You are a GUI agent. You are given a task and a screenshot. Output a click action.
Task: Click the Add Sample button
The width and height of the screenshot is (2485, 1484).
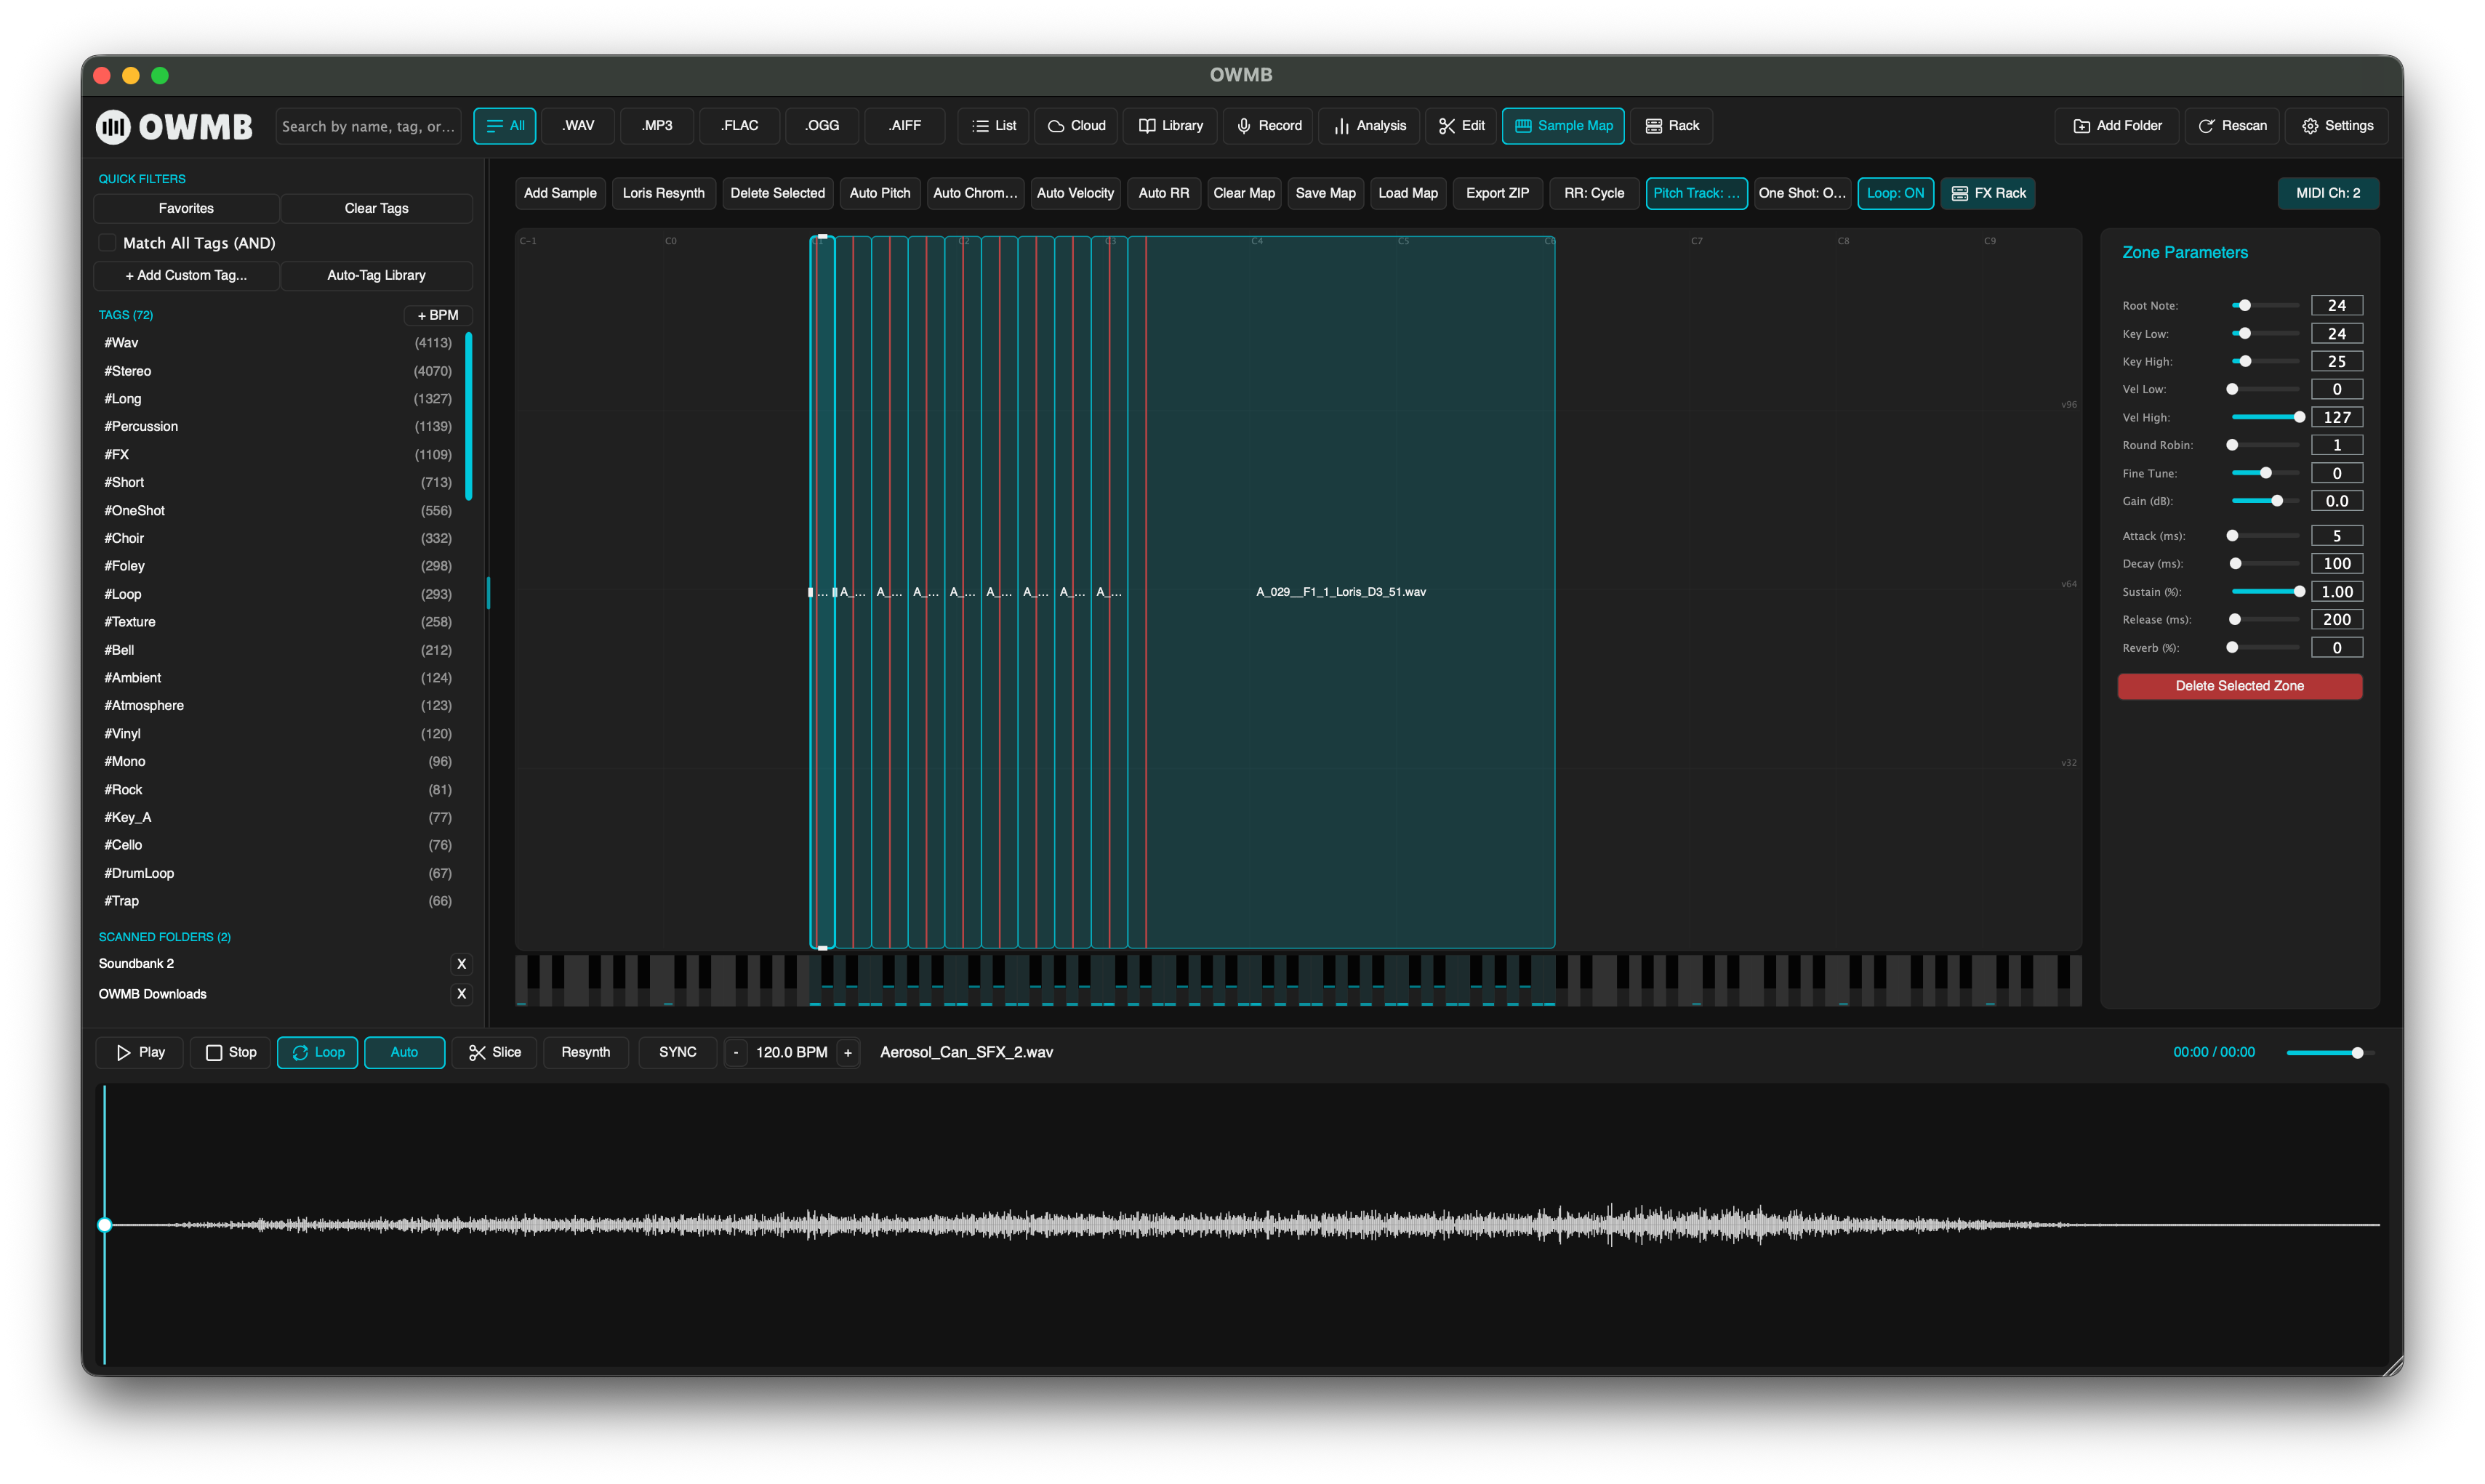pos(561,193)
